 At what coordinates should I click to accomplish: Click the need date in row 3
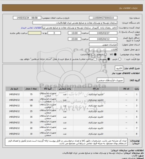14,106
